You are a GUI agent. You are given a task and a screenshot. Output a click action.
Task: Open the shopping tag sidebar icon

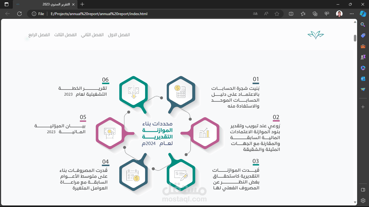pyautogui.click(x=363, y=36)
